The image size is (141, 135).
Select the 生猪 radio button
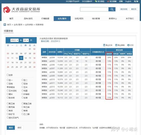tap(22, 97)
